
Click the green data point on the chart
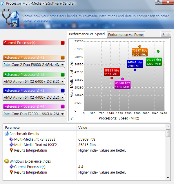[x=158, y=51]
